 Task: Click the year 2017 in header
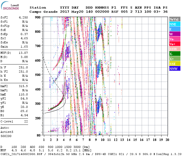pos(64,12)
